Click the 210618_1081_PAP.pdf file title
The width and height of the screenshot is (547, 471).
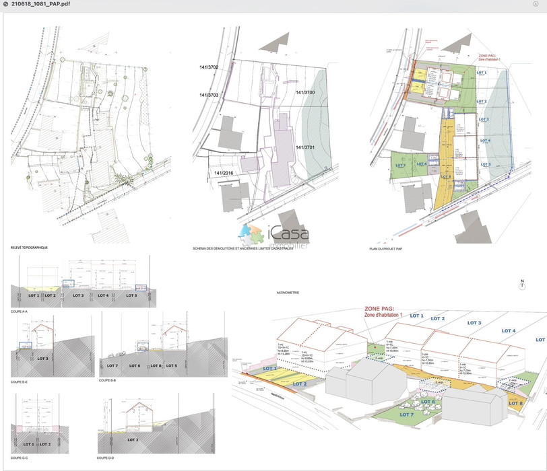42,4
